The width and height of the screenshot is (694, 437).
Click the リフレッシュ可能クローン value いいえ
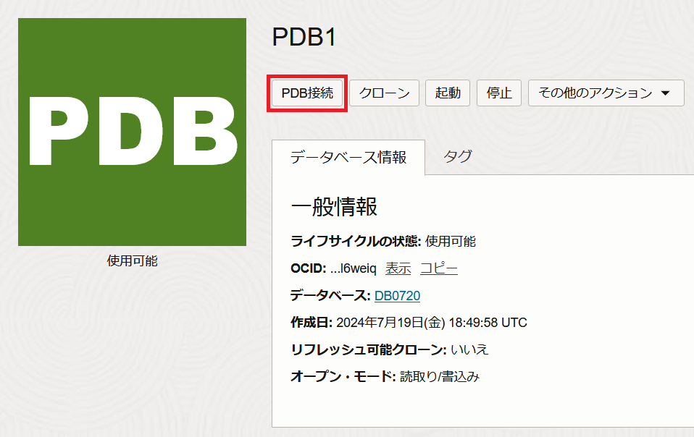coord(469,349)
